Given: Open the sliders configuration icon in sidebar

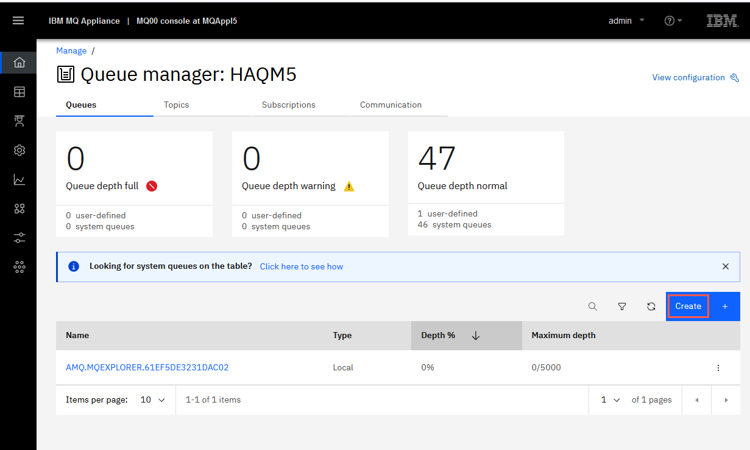Looking at the screenshot, I should click(19, 238).
